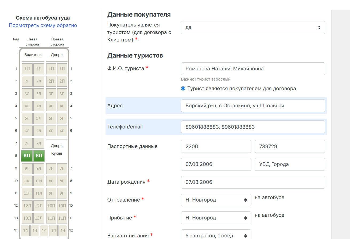Select the leftmost green 8Л seat
Screen dimensions: 350x239
click(x=27, y=156)
